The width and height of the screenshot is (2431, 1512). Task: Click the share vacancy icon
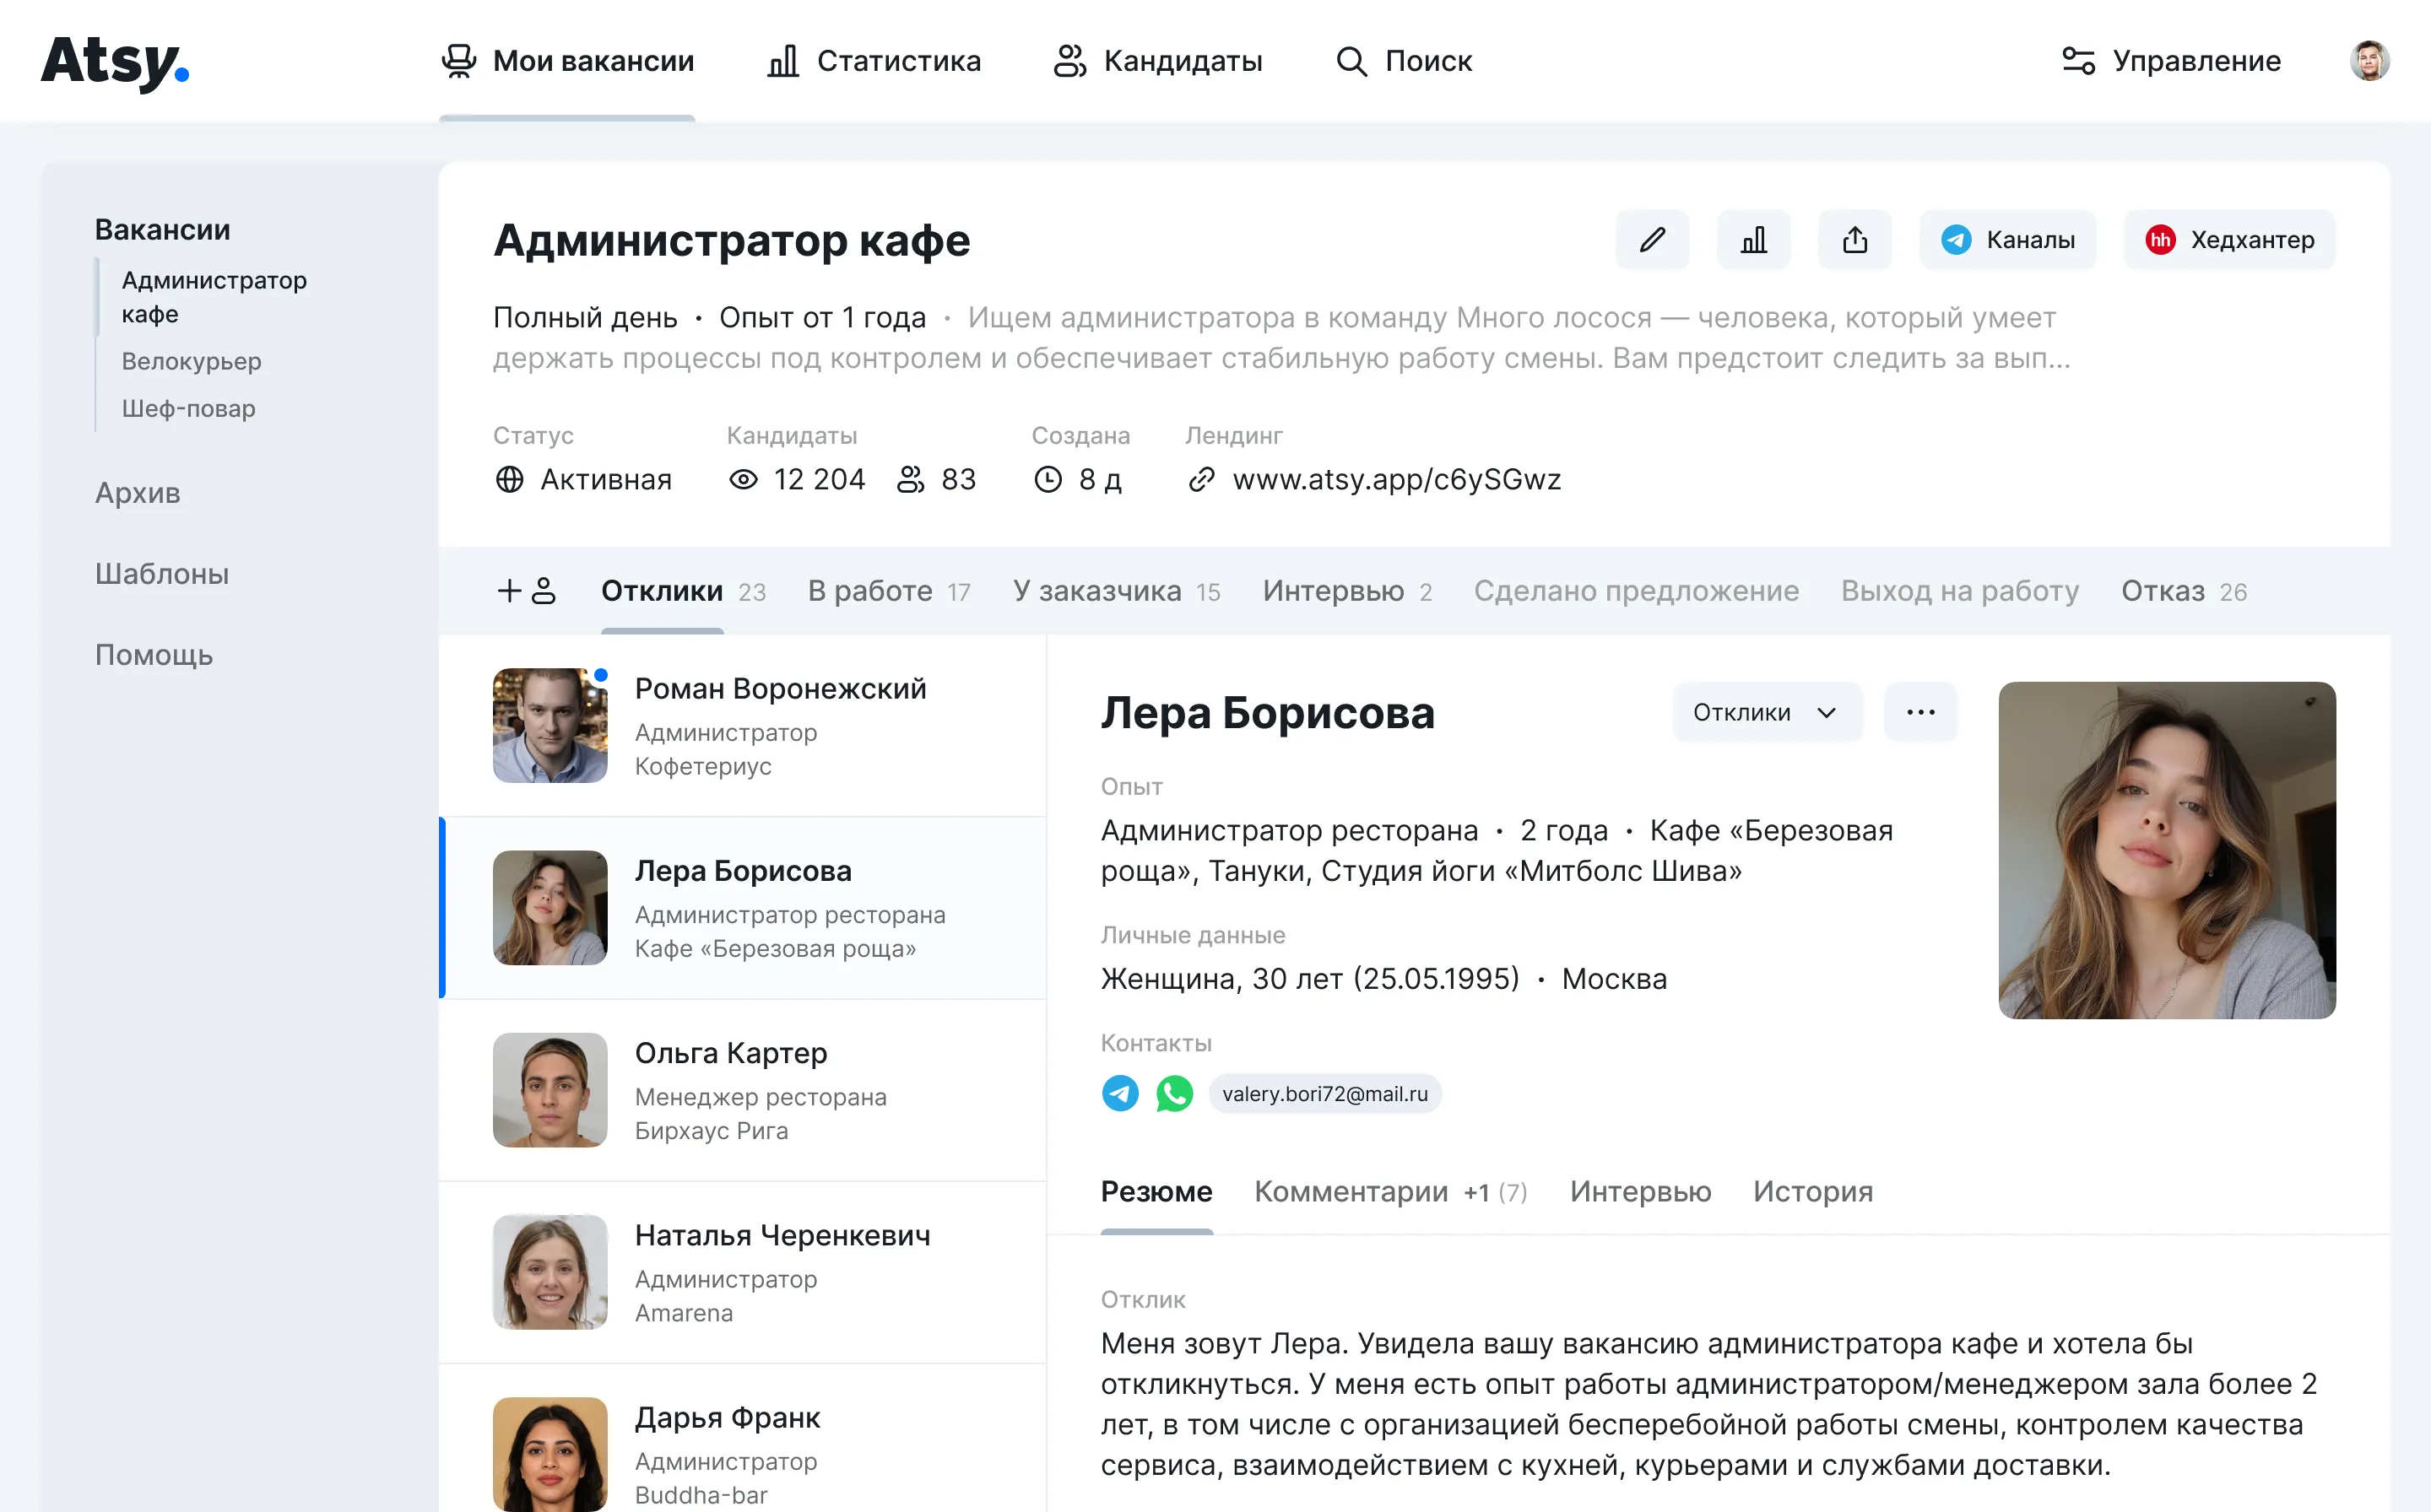point(1854,240)
